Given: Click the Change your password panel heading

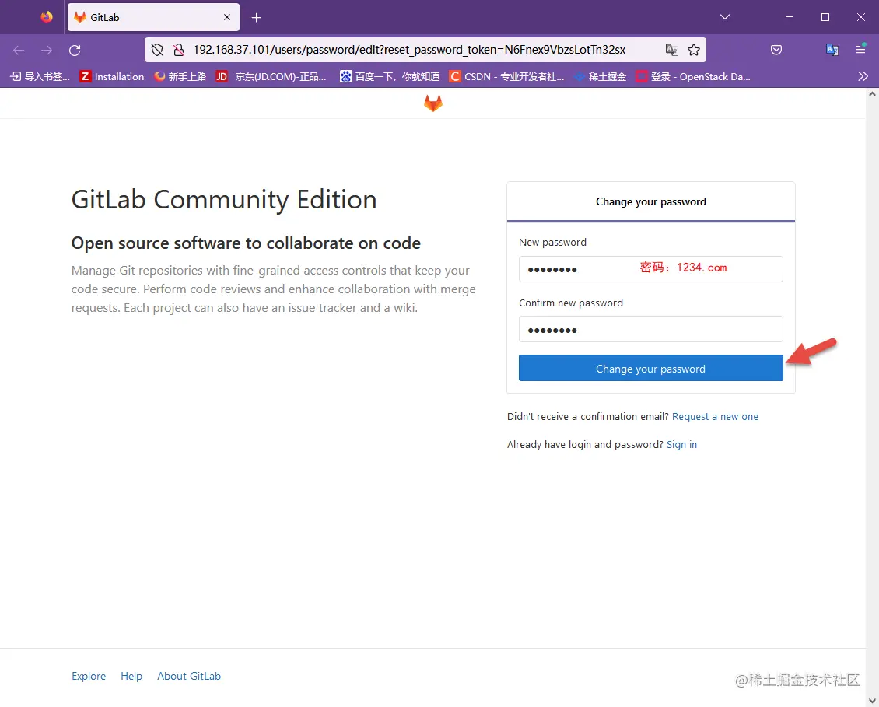Looking at the screenshot, I should [x=651, y=202].
